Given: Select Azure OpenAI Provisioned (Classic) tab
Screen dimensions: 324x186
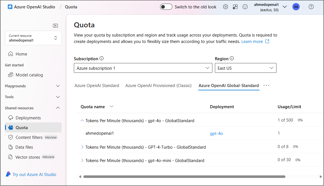Looking at the screenshot, I should click(158, 86).
